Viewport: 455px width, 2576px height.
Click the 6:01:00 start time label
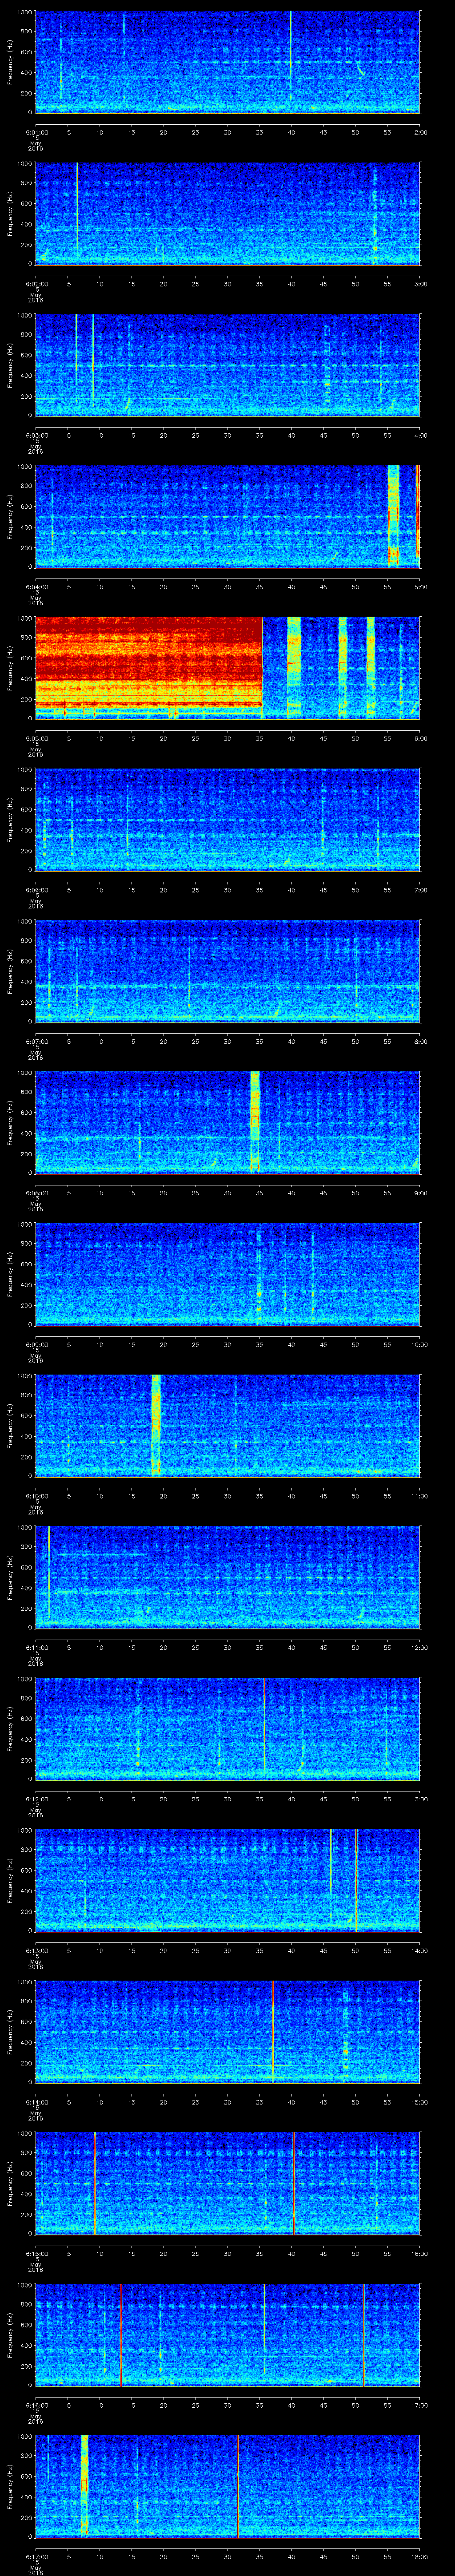click(x=36, y=131)
